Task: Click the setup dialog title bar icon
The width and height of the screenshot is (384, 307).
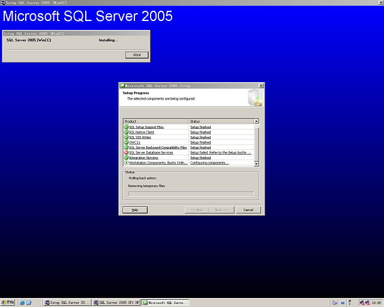Action: pyautogui.click(x=122, y=86)
